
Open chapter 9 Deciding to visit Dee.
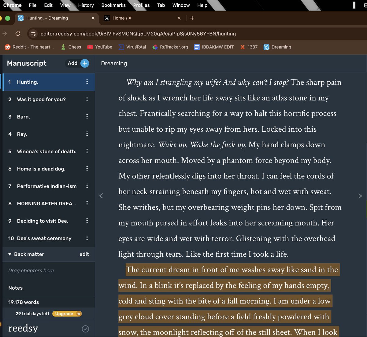click(49, 221)
